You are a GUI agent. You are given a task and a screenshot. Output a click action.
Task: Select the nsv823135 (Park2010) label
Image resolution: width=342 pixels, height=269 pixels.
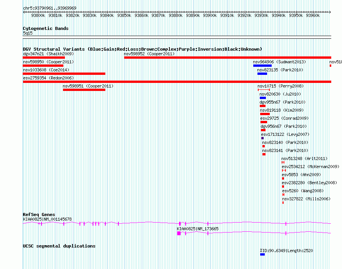pyautogui.click(x=280, y=70)
